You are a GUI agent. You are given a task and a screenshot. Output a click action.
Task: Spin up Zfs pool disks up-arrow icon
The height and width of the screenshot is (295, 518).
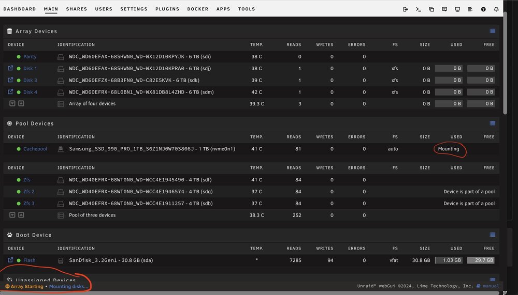[x=21, y=215]
